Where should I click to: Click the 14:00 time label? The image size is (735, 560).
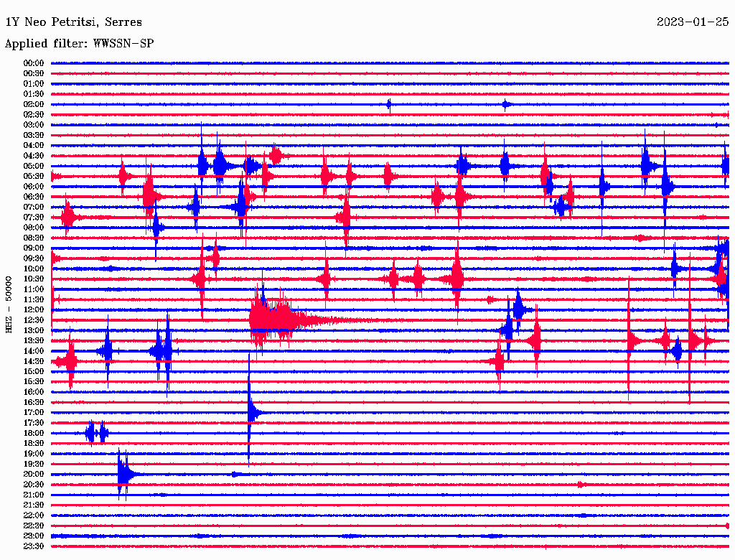[33, 351]
